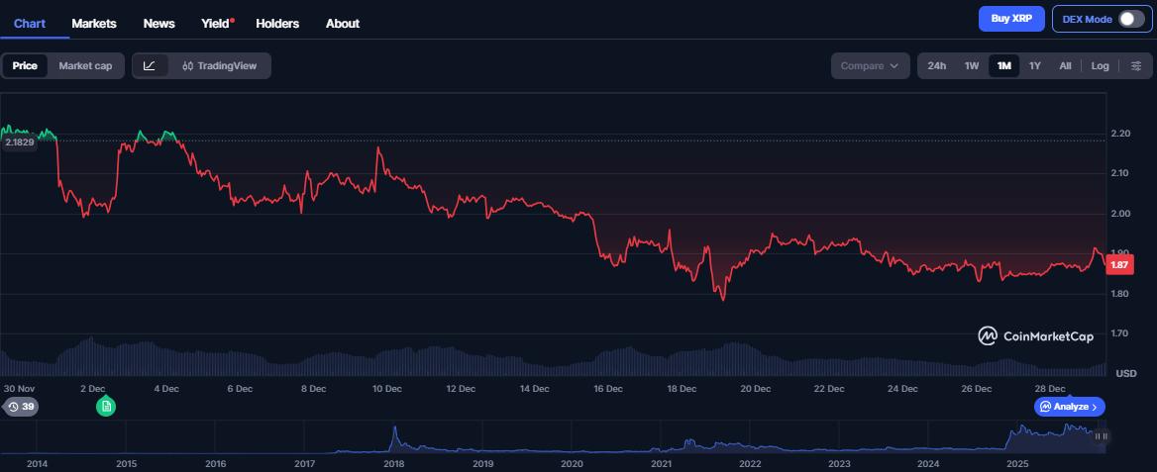
Task: Switch chart to Market cap view
Action: point(85,66)
